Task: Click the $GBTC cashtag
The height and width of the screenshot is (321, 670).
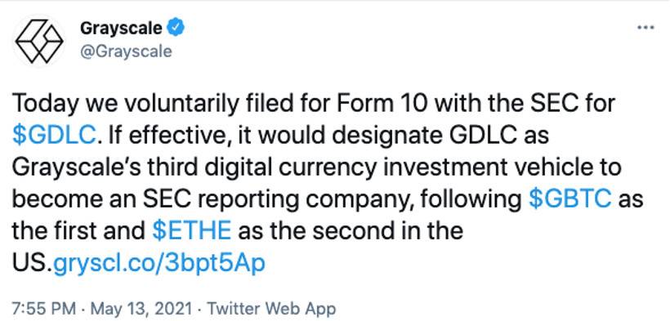Action: 570,199
